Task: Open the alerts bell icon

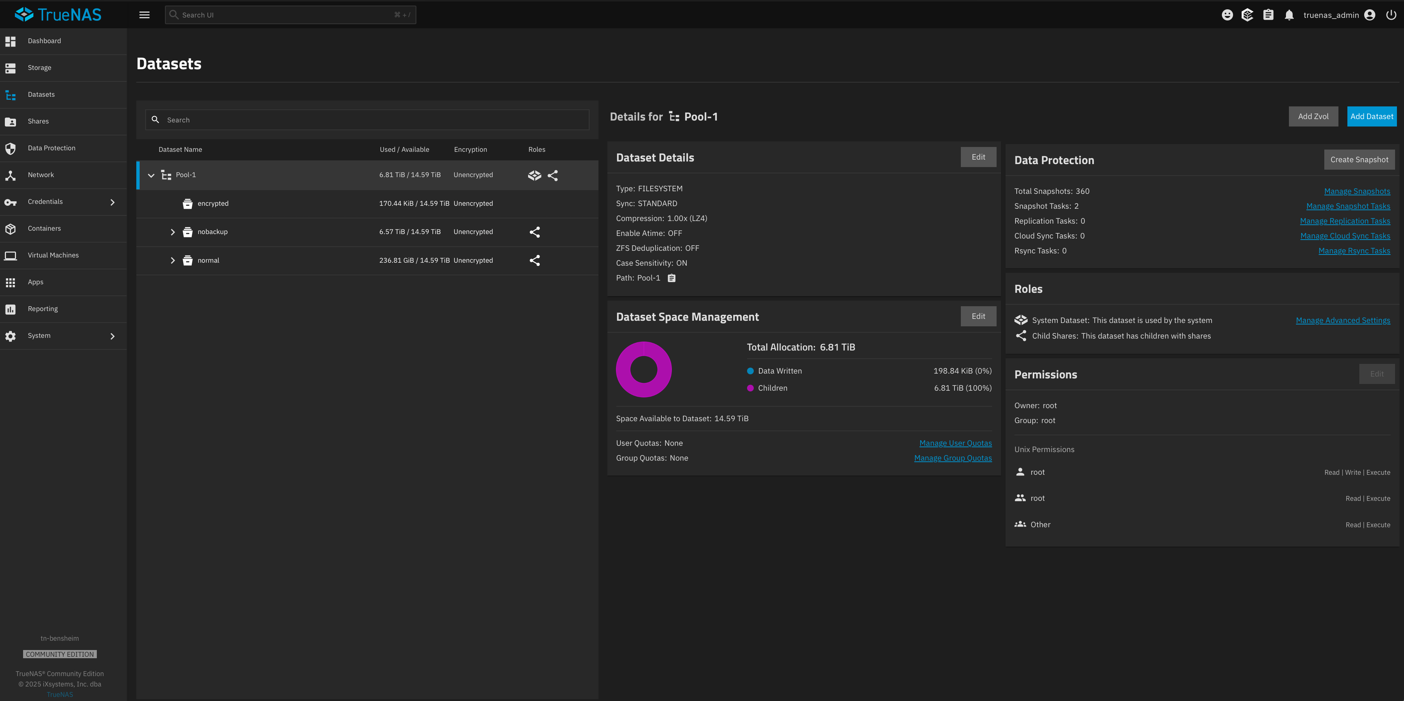Action: (x=1289, y=15)
